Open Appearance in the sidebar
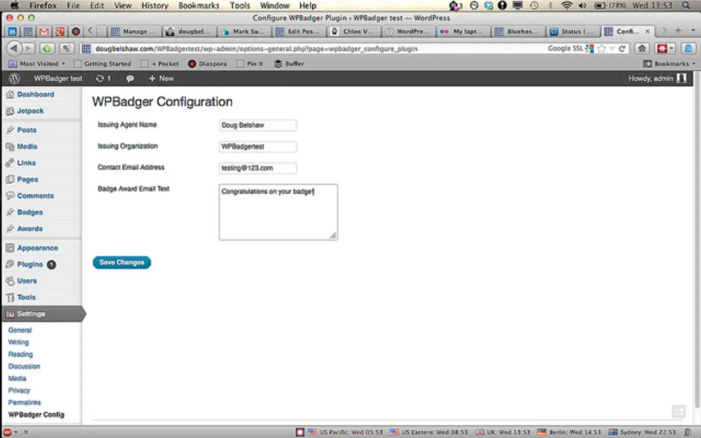The width and height of the screenshot is (701, 438). point(37,248)
